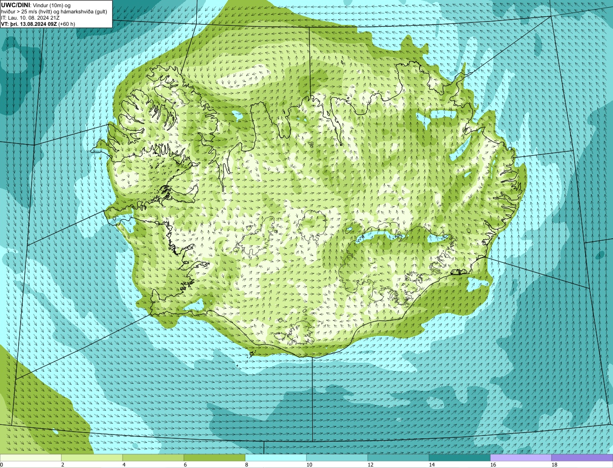Image resolution: width=613 pixels, height=468 pixels.
Task: Click the legend label "8"
Action: click(x=247, y=465)
